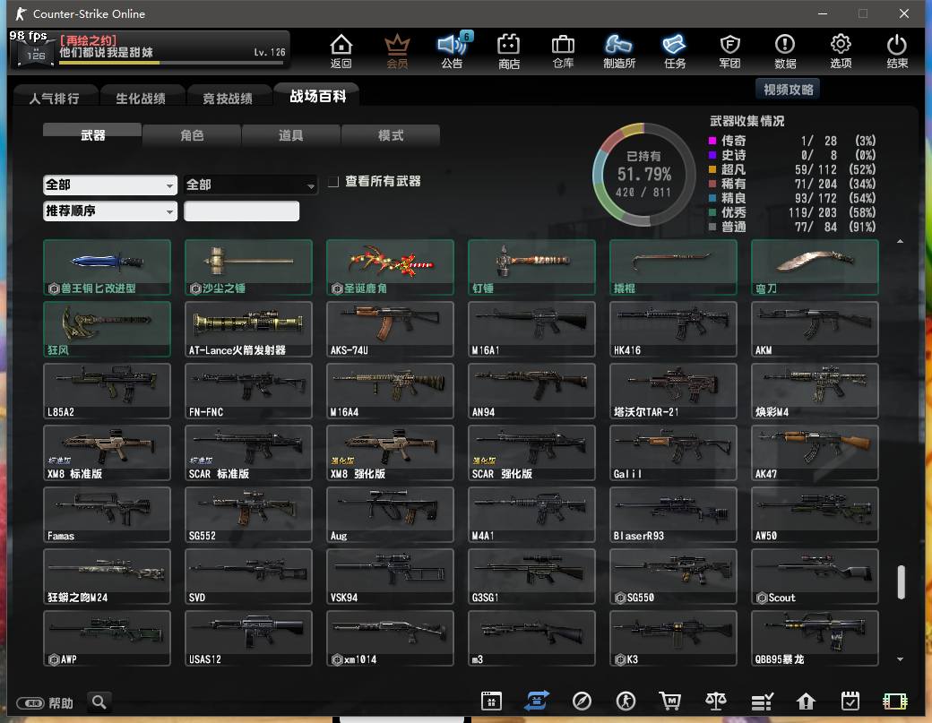
Task: Click the compass icon in bottom bar
Action: click(582, 701)
